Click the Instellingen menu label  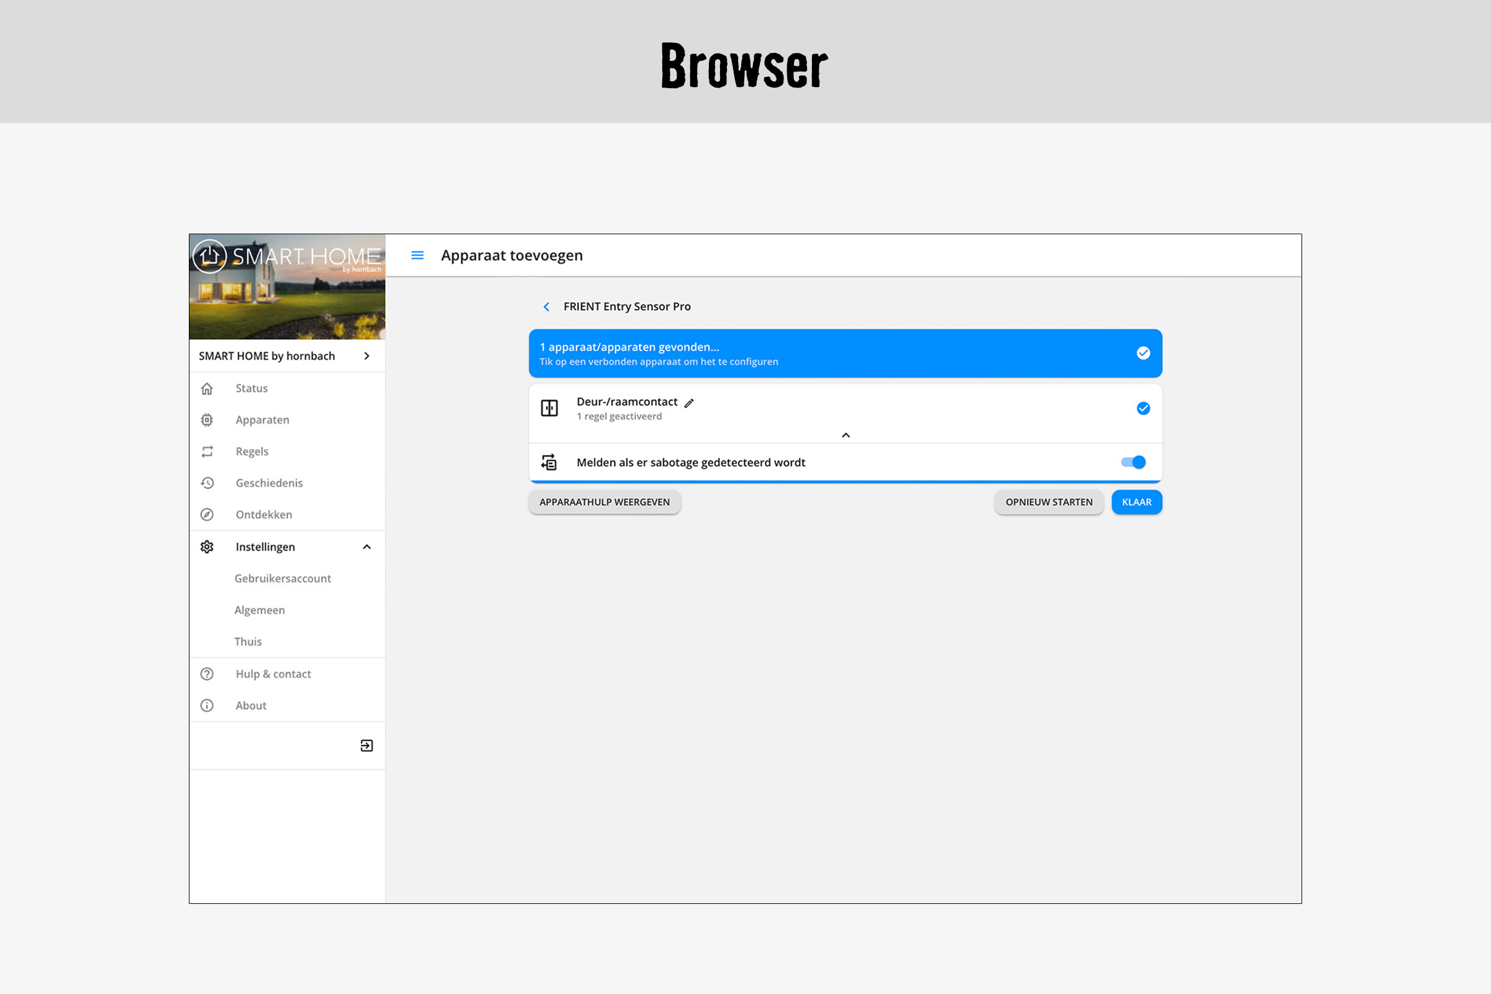pyautogui.click(x=265, y=547)
